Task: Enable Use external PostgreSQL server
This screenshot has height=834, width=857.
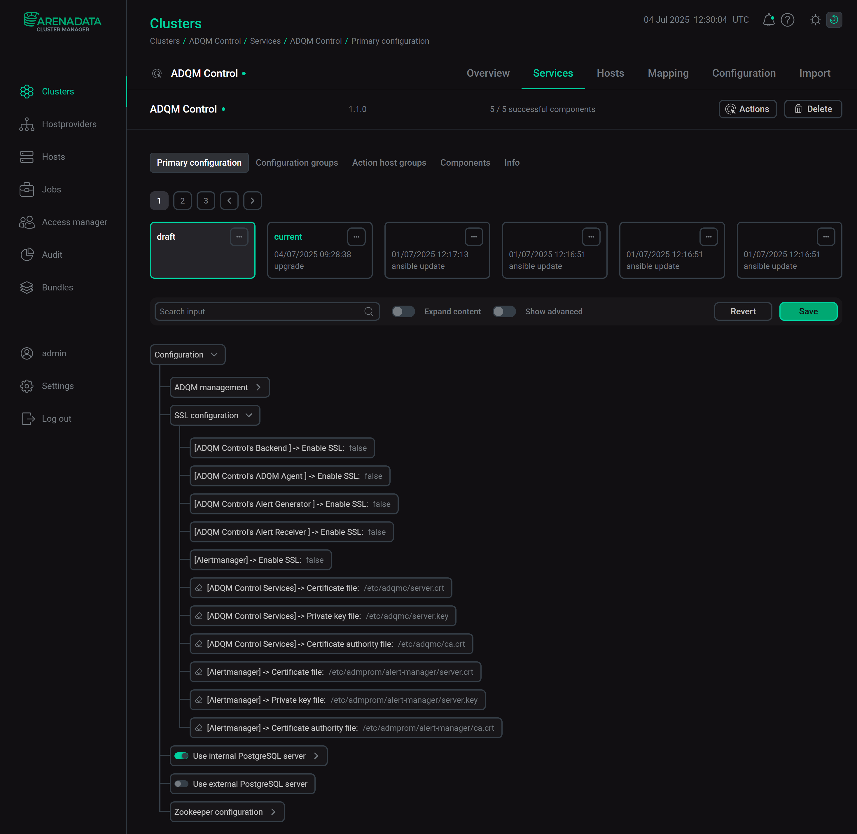Action: click(x=181, y=784)
